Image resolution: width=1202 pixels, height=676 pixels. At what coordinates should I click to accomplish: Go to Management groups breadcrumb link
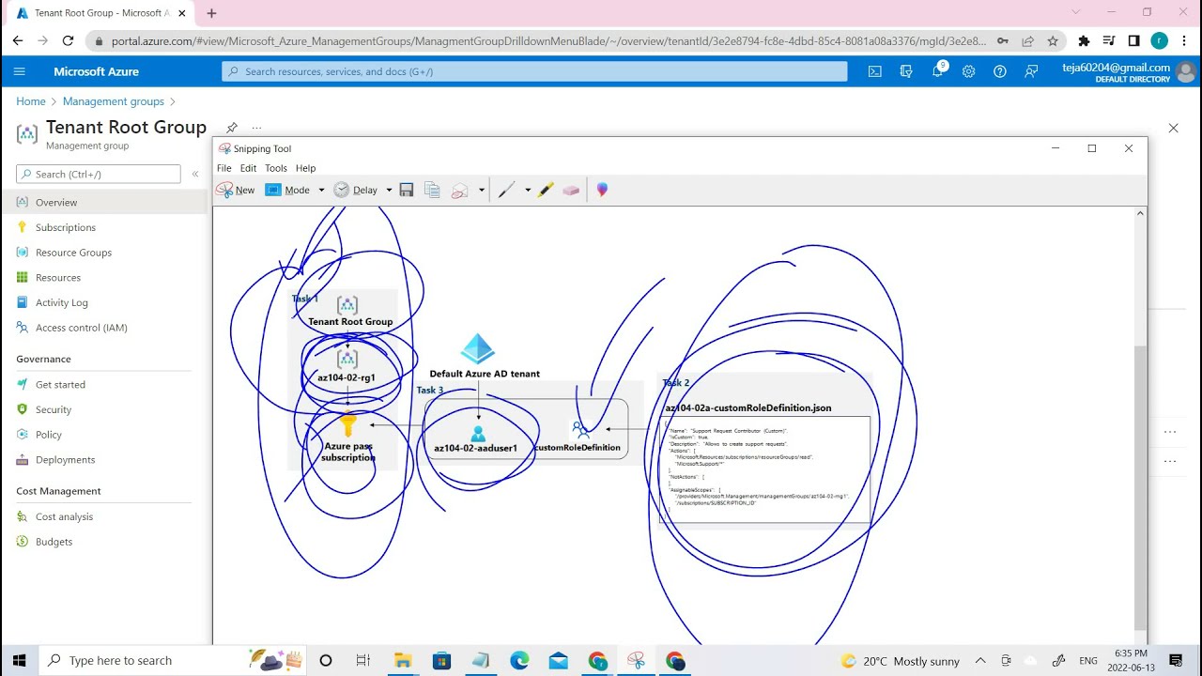(114, 101)
